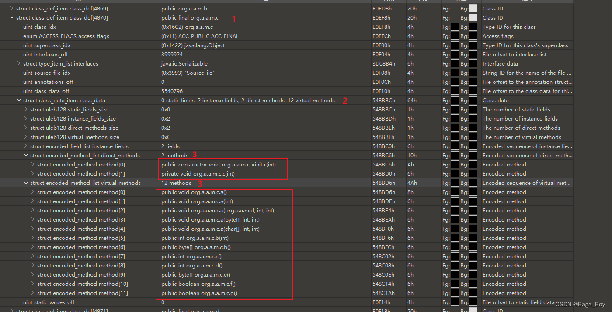The height and width of the screenshot is (312, 612).
Task: Expand virtual methods method[0] node
Action: click(32, 192)
